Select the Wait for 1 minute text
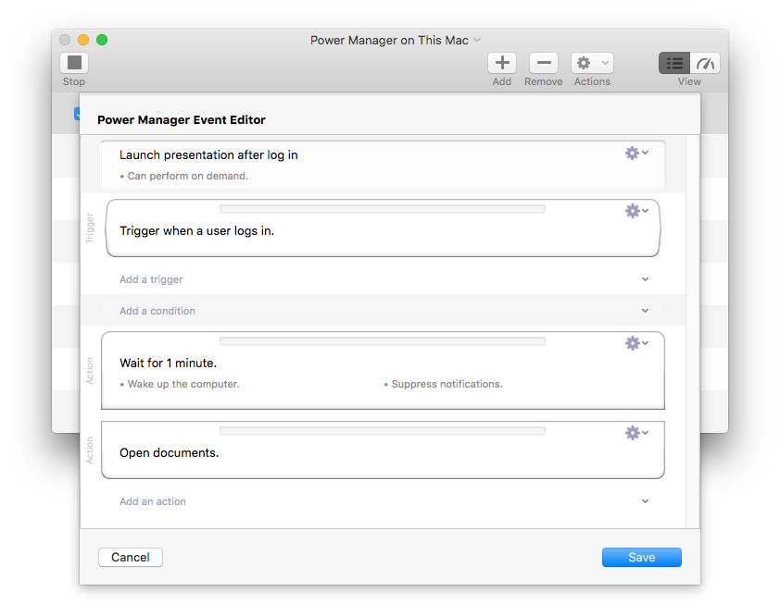The image size is (780, 604). [x=169, y=364]
